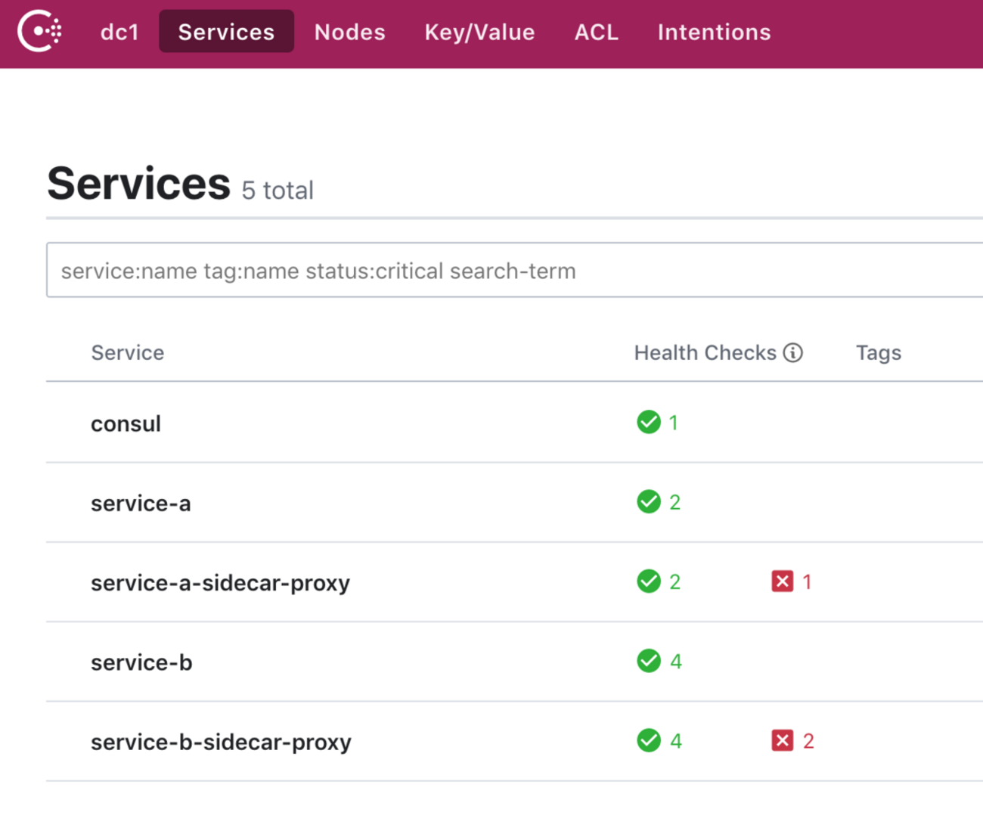Go to the Key/Value tab
This screenshot has height=831, width=983.
click(479, 32)
